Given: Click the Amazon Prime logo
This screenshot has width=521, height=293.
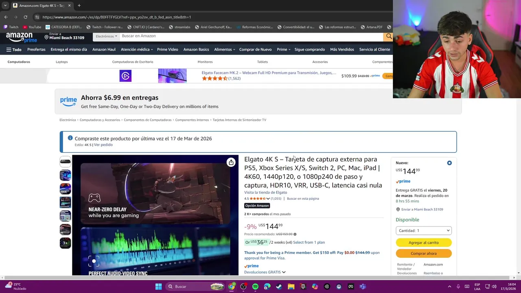Looking at the screenshot, I should (21, 38).
